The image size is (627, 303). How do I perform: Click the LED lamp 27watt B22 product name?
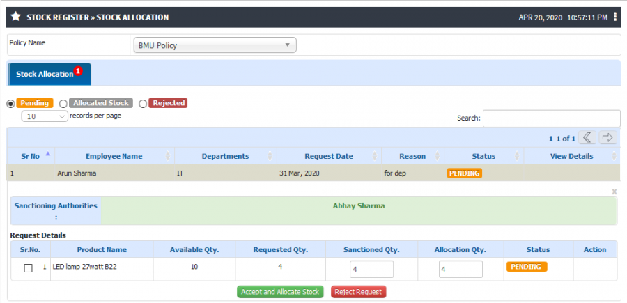click(x=85, y=267)
